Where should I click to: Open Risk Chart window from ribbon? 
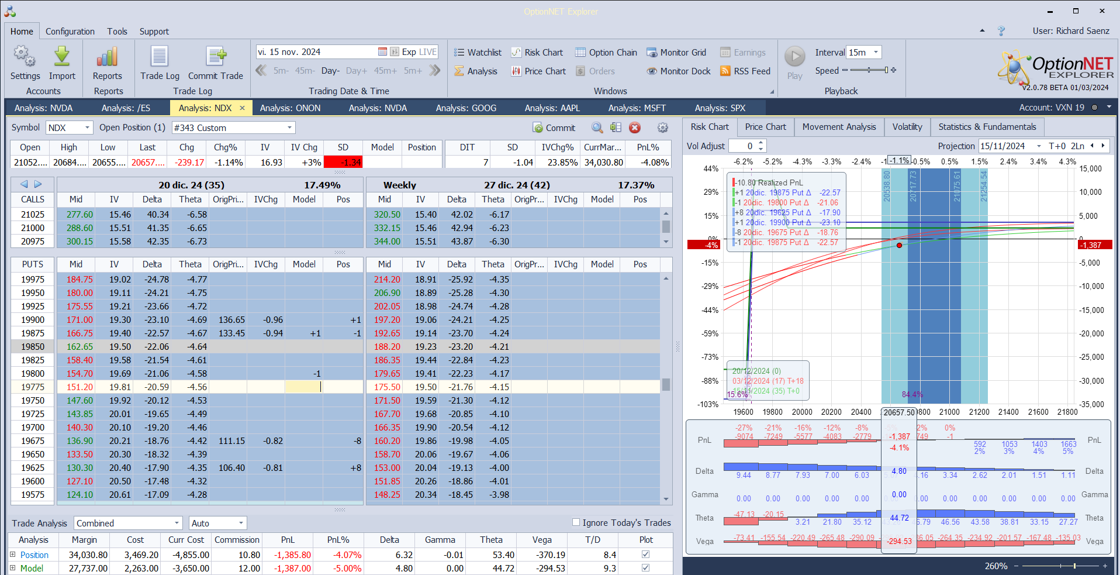click(x=537, y=53)
